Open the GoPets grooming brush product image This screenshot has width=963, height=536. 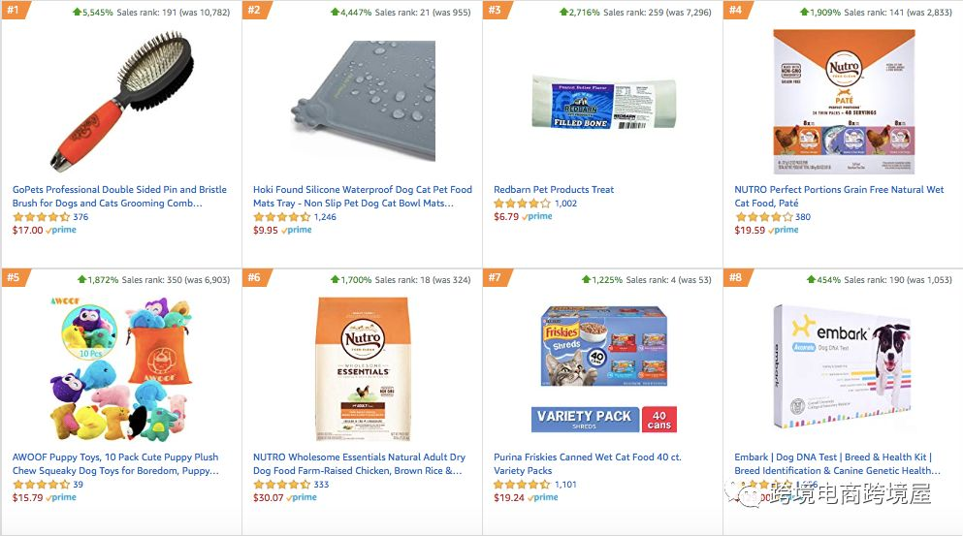(x=121, y=102)
